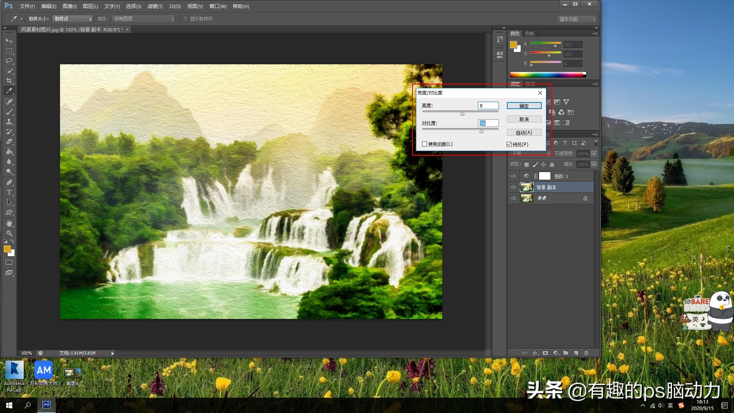734x413 pixels.
Task: Select the Zoom tool in toolbox
Action: pos(9,233)
